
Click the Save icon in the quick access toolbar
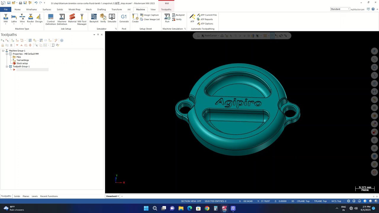coord(9,3)
